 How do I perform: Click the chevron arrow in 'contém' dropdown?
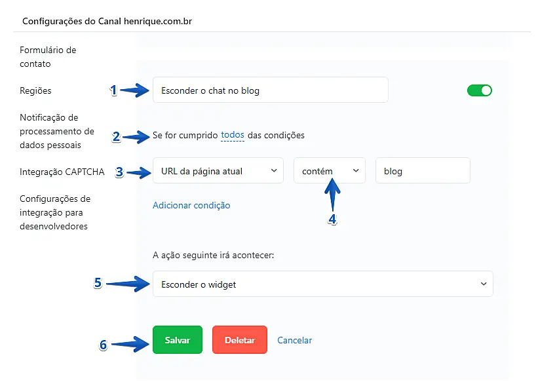pos(356,171)
